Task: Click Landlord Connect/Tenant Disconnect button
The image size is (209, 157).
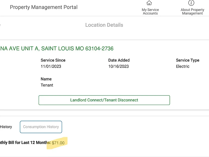Action: [104, 100]
